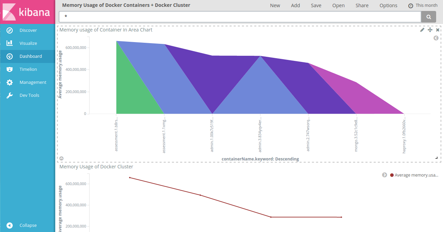This screenshot has height=232, width=443.
Task: Click the New menu item
Action: pyautogui.click(x=275, y=5)
